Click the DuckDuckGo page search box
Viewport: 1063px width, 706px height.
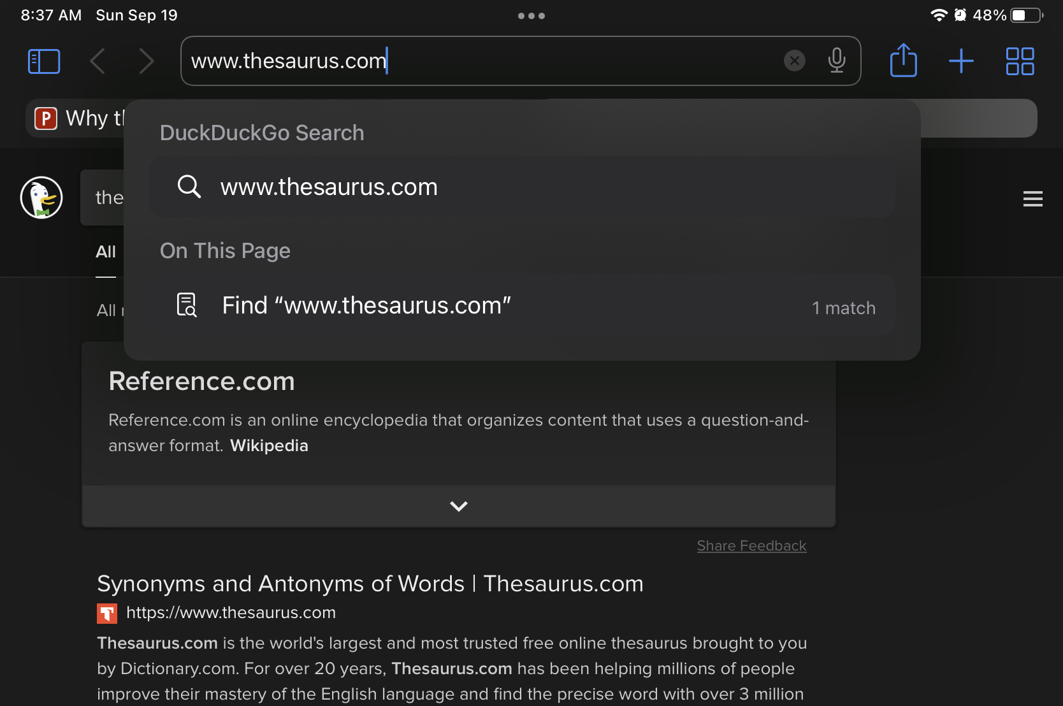point(103,198)
